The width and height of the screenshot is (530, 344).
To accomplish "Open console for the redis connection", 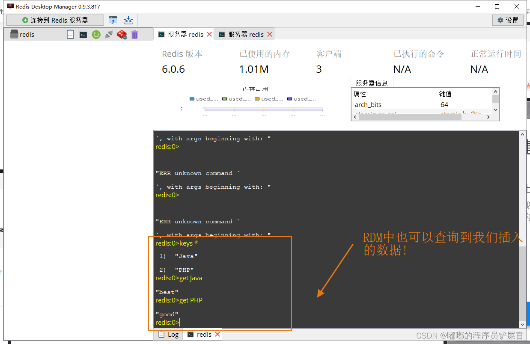I will [x=83, y=35].
